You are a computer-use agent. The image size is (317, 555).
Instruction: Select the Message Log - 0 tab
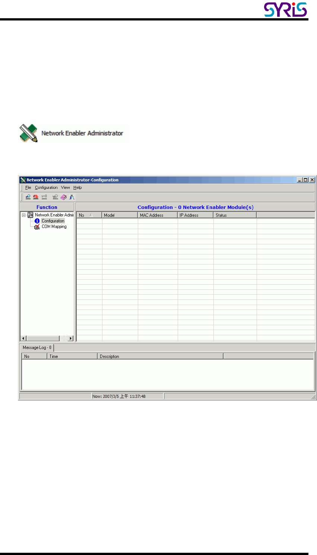[x=37, y=348]
